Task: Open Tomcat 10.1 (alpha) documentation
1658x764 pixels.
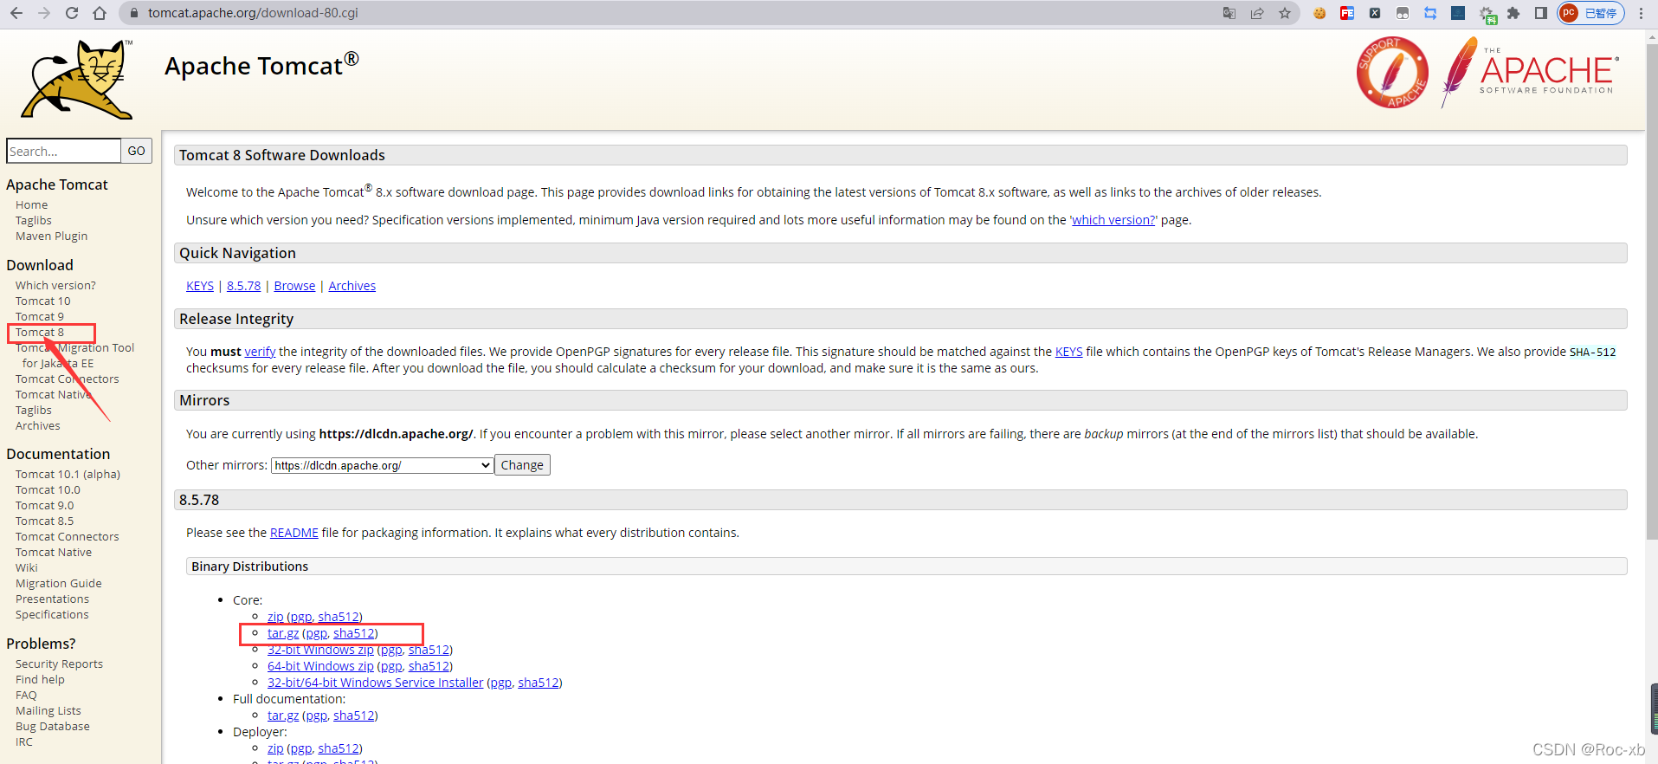Action: tap(68, 475)
